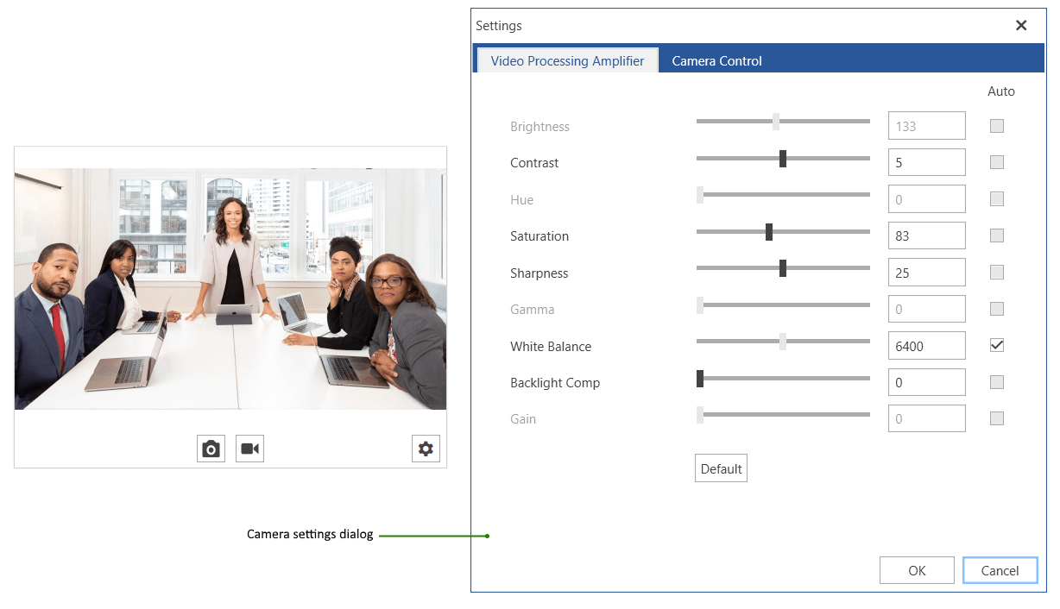Enable Auto for Contrast
The height and width of the screenshot is (609, 1060).
pyautogui.click(x=996, y=161)
